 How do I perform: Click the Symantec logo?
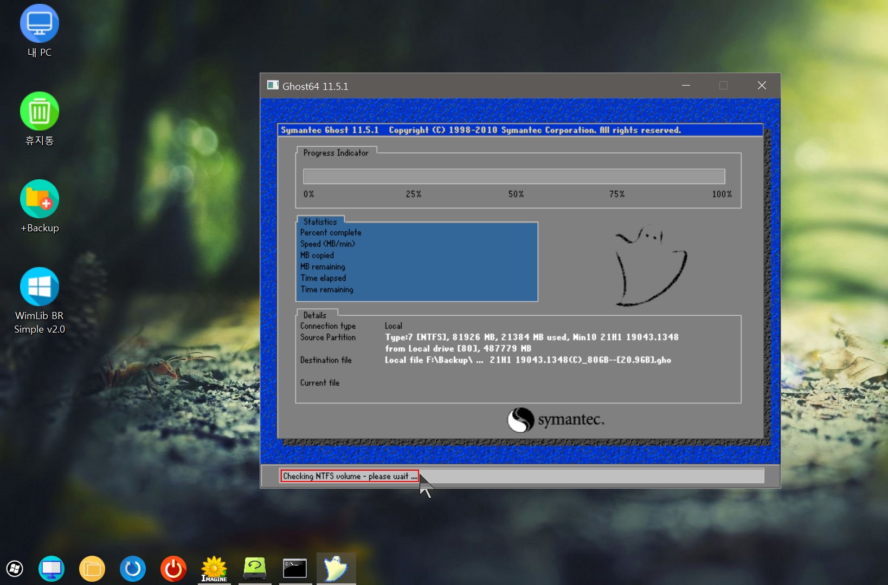[x=556, y=420]
